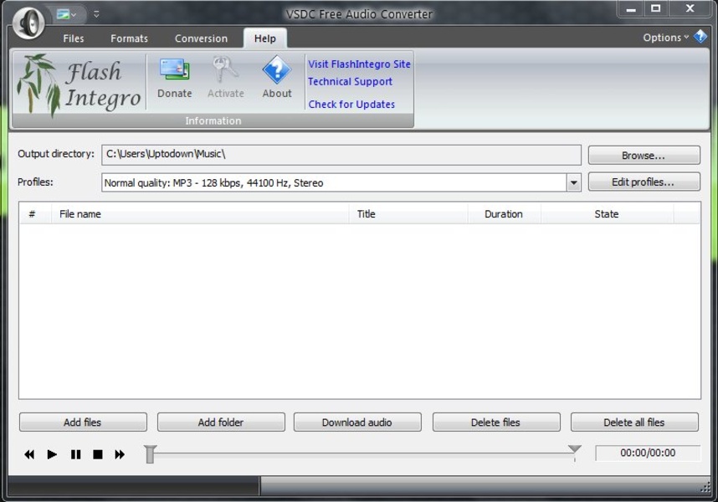Switch to the Files tab
718x502 pixels.
[x=74, y=38]
